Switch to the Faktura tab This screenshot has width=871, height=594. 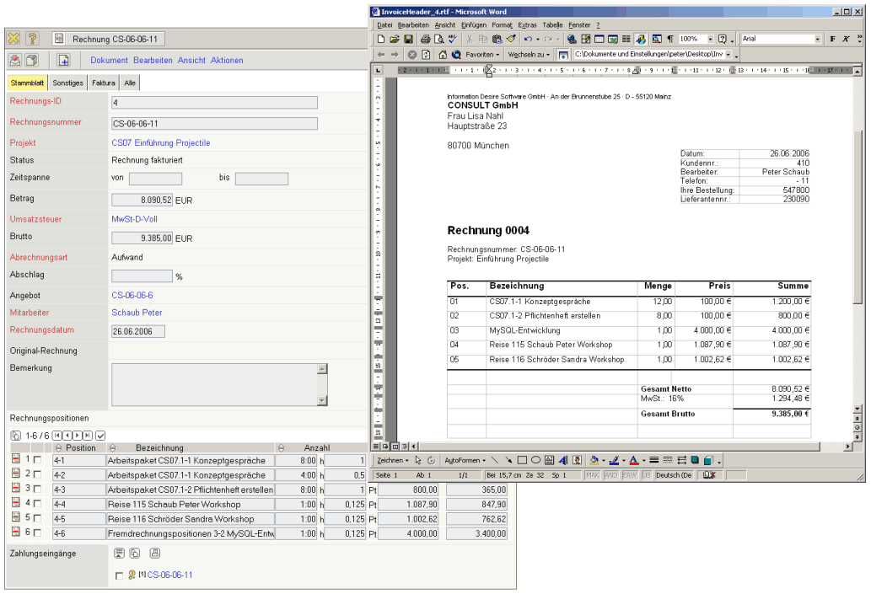(x=103, y=83)
